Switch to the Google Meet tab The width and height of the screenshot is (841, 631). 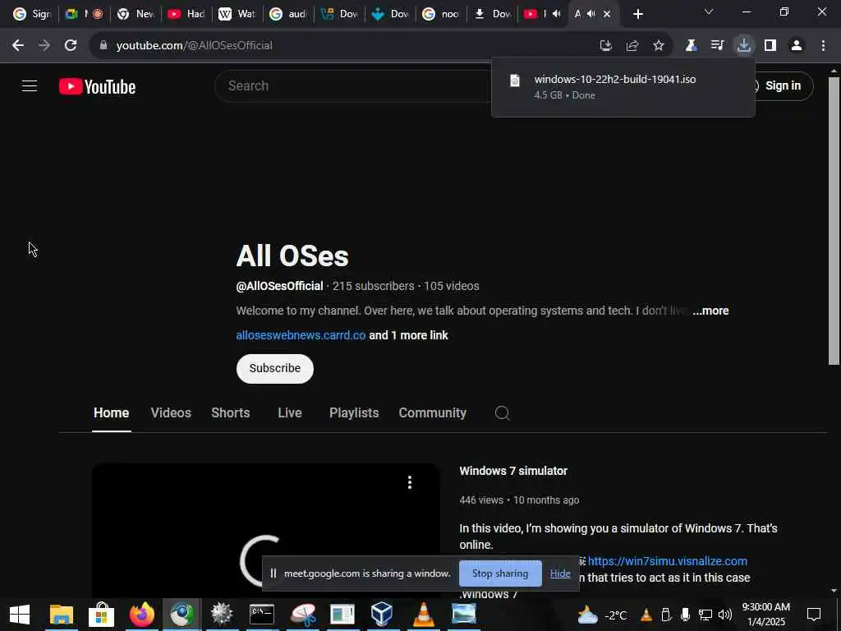pos(83,14)
